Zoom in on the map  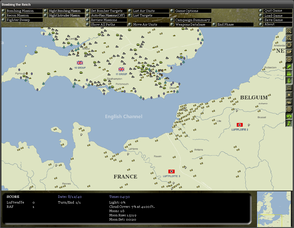[289, 31]
